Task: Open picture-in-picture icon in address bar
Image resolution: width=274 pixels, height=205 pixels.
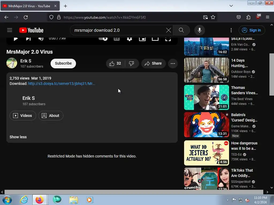Action: tap(205, 17)
